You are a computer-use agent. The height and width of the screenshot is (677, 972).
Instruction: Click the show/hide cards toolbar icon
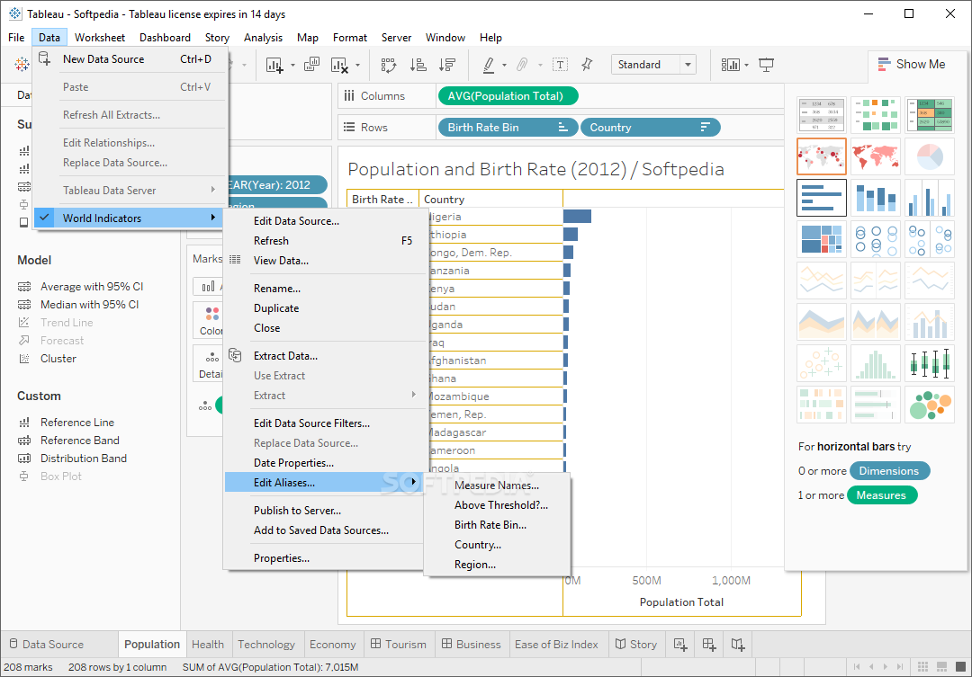(730, 65)
